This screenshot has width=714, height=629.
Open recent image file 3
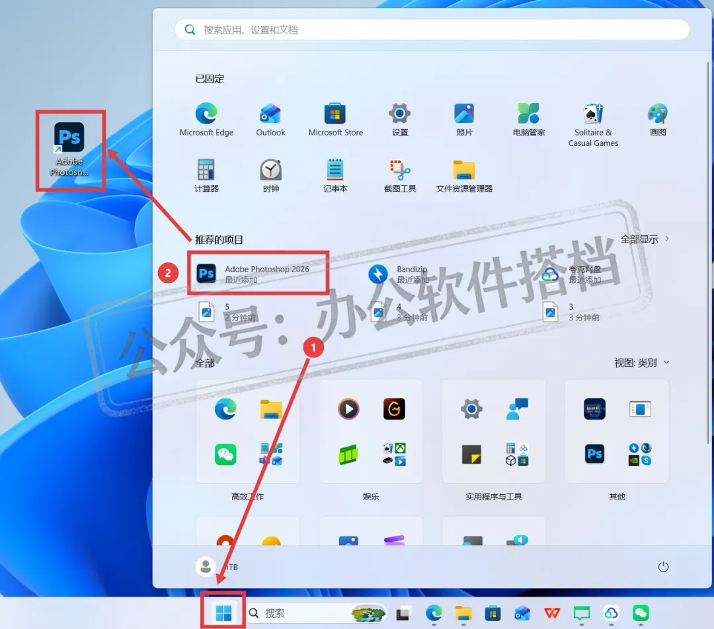pos(571,312)
